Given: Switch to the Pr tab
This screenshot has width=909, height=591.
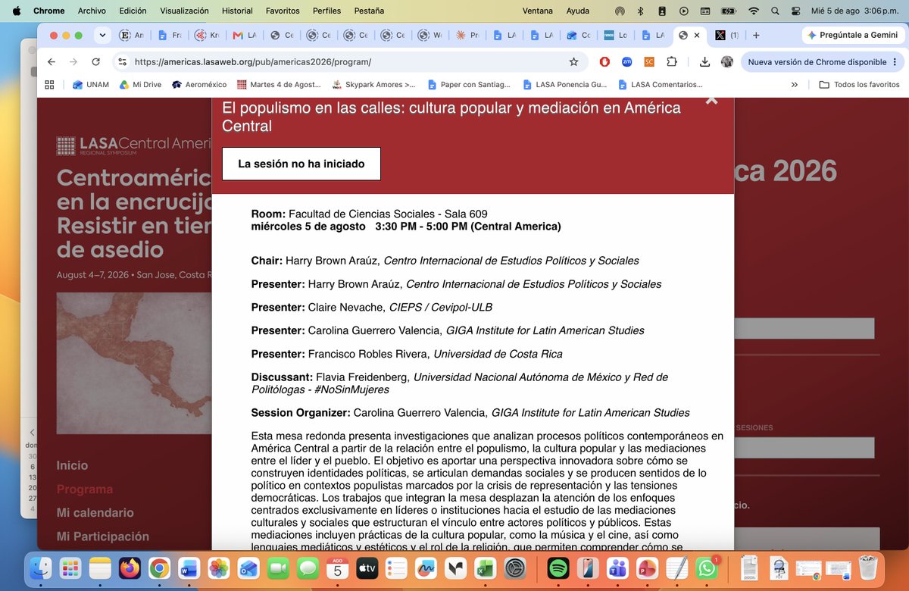Looking at the screenshot, I should point(467,36).
